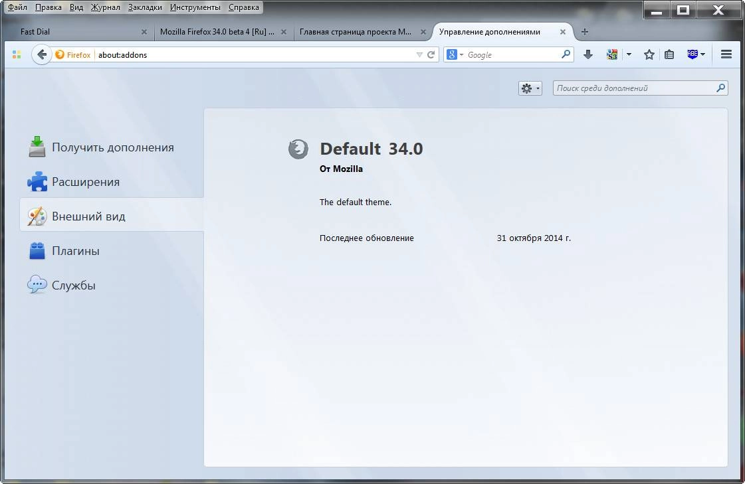Click the blue puzzle piece Extensions icon
The width and height of the screenshot is (745, 484).
(37, 182)
